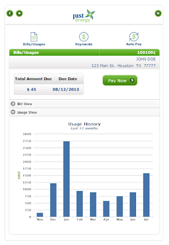Click the Jul x-axis label

pyautogui.click(x=146, y=219)
